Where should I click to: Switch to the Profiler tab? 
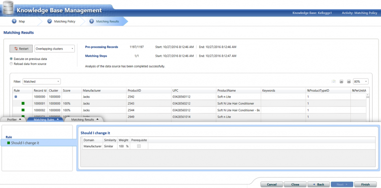point(14,120)
